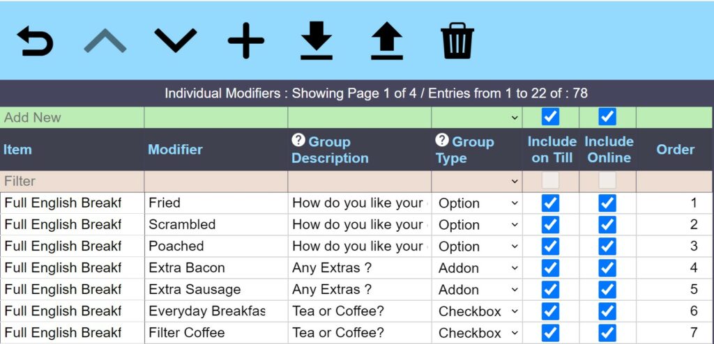Open Group Type dropdown in Add New row

(x=477, y=118)
